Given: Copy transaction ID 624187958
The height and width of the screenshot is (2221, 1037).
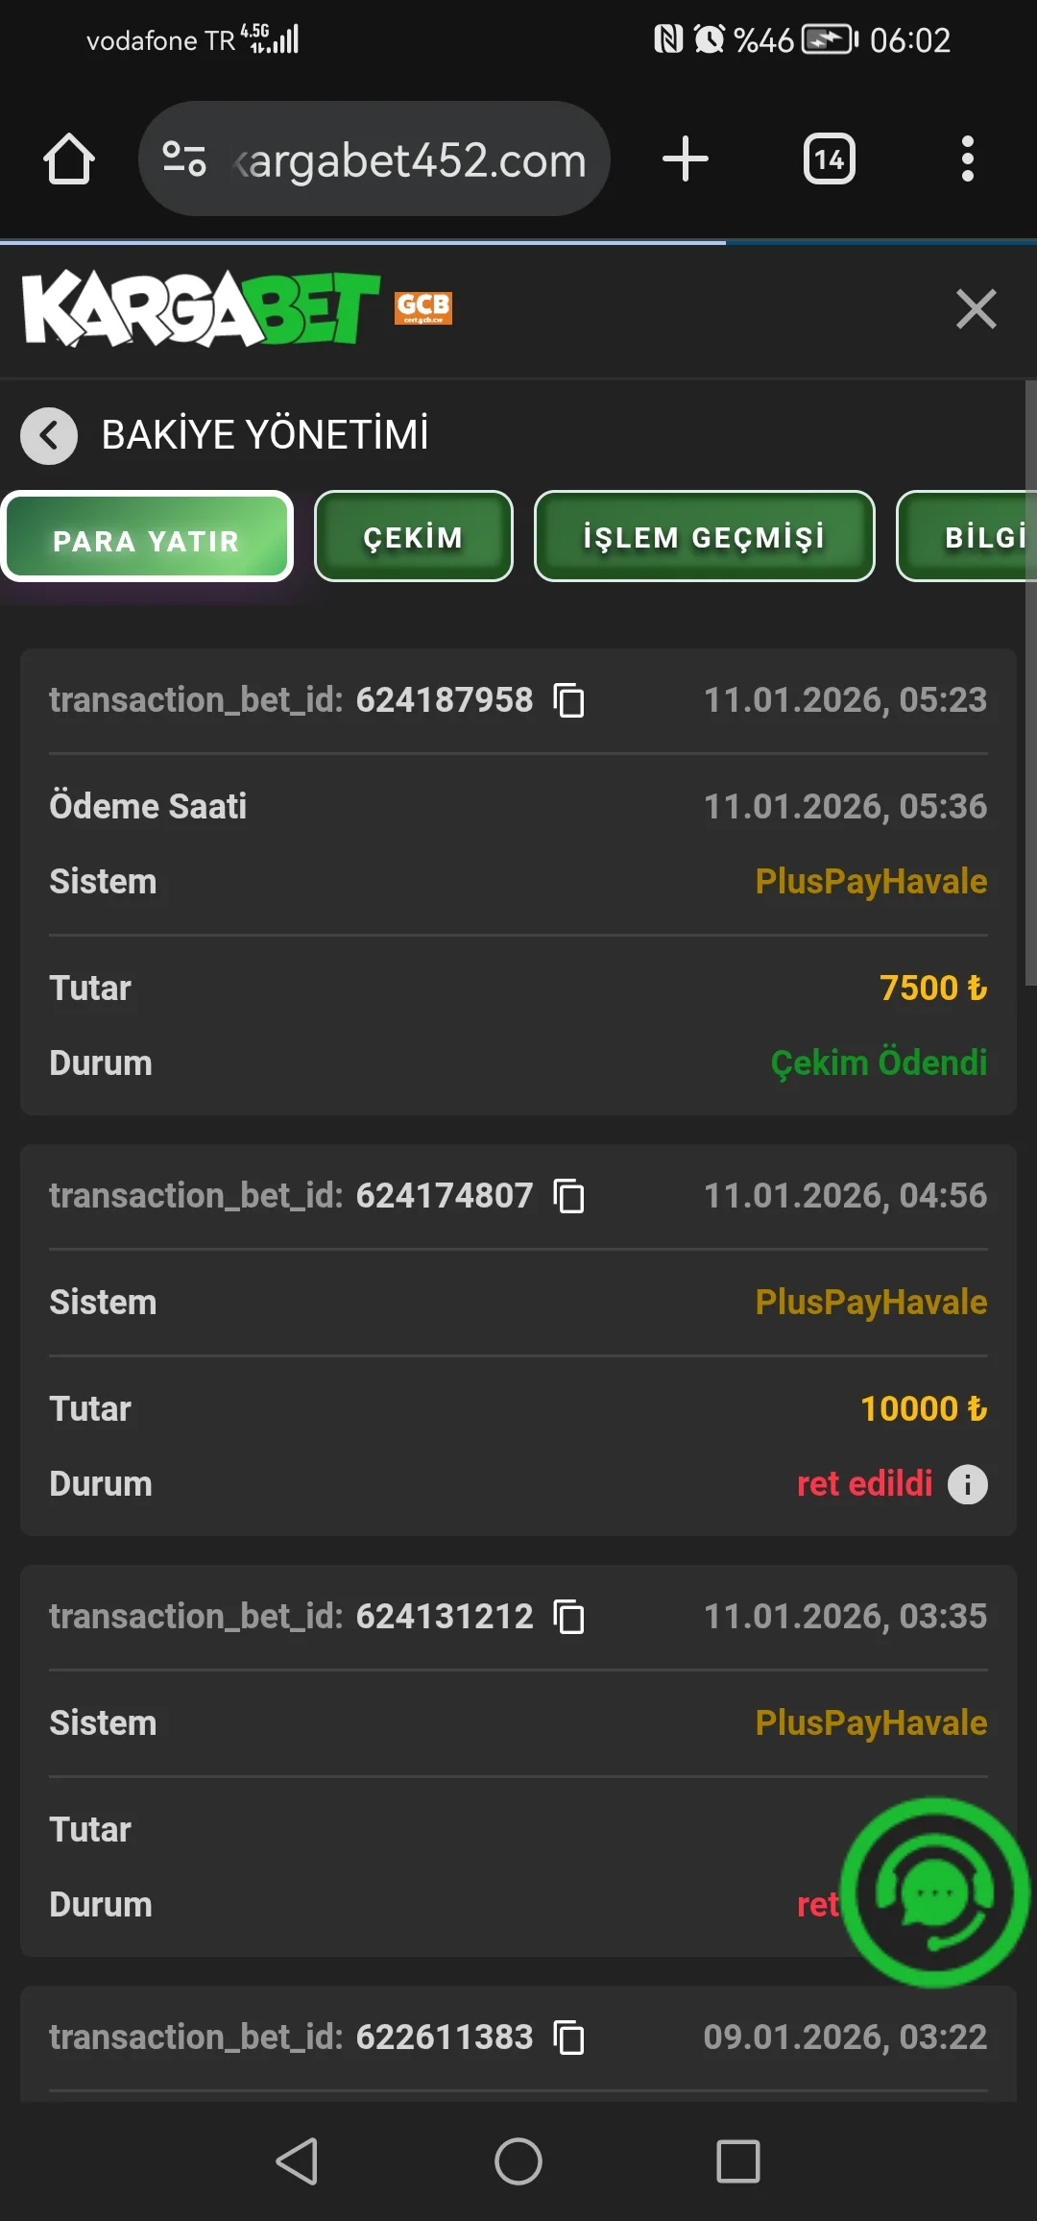Looking at the screenshot, I should [569, 700].
